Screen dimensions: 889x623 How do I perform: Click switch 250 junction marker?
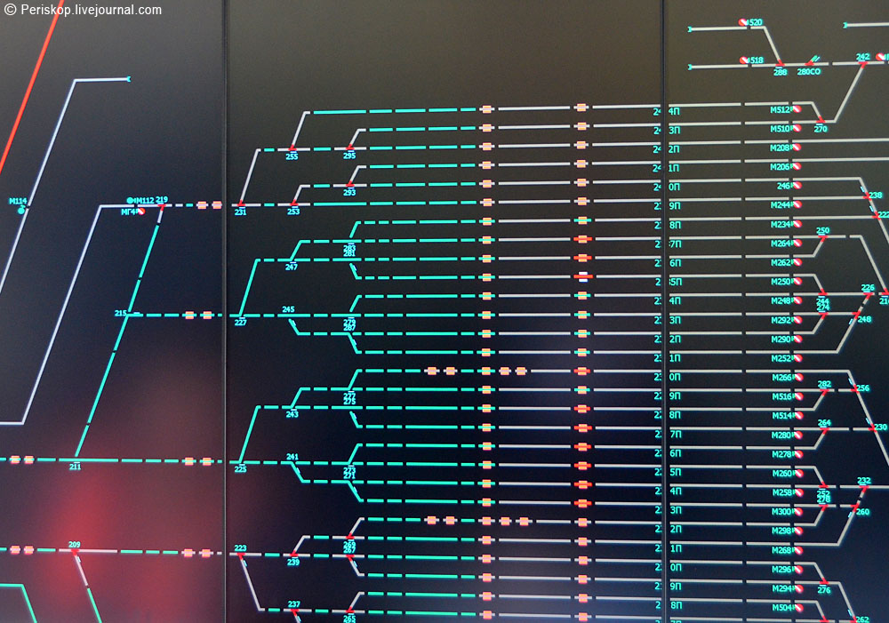coord(822,237)
